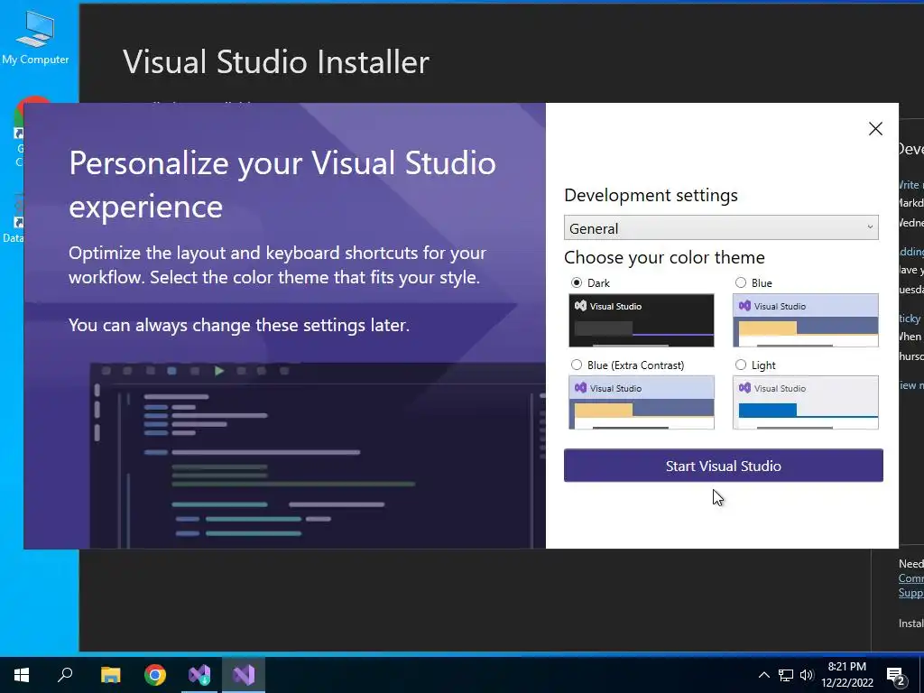This screenshot has height=693, width=924.
Task: Open the Windows Start menu
Action: coord(22,675)
